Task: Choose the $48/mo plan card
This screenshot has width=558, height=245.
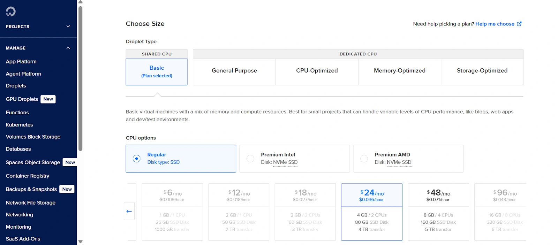Action: [x=438, y=212]
